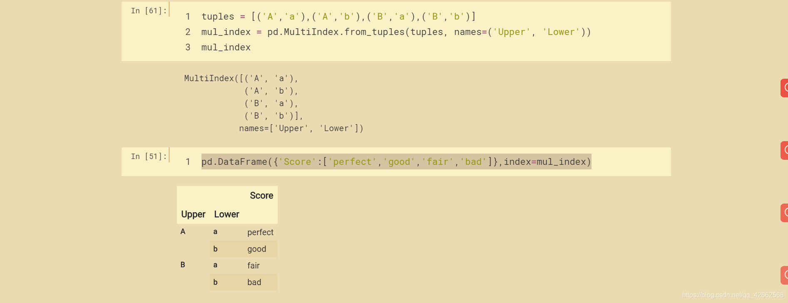Click the 'good' cell in the output table
The width and height of the screenshot is (788, 303).
[256, 249]
